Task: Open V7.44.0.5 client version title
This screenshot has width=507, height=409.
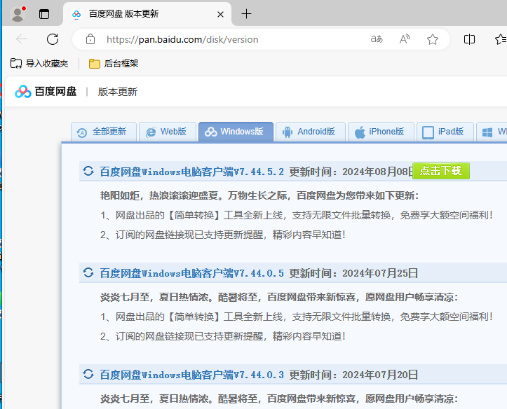Action: 191,273
